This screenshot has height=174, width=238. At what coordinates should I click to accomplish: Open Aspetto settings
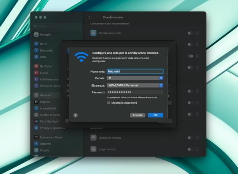pos(42,102)
